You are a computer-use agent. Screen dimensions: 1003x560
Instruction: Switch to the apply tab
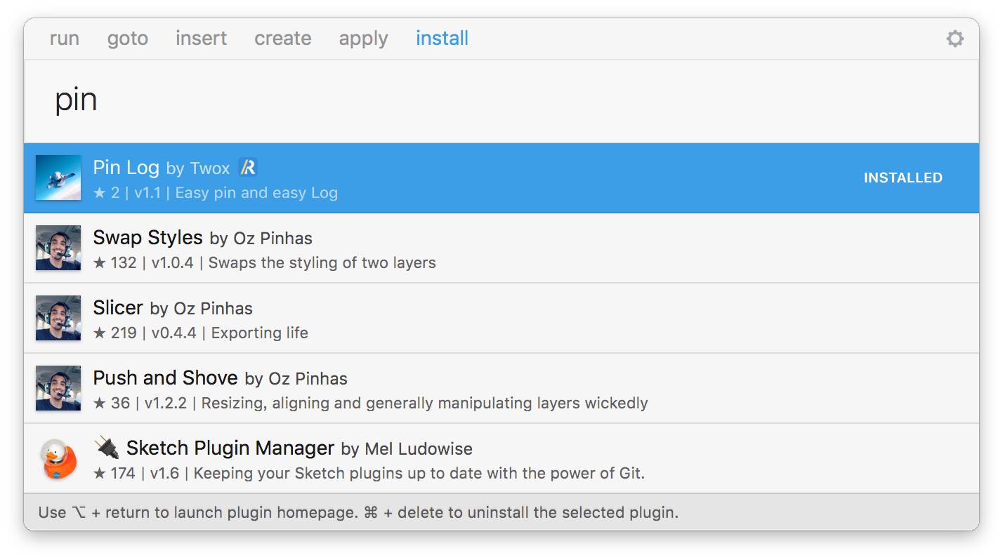click(x=363, y=39)
